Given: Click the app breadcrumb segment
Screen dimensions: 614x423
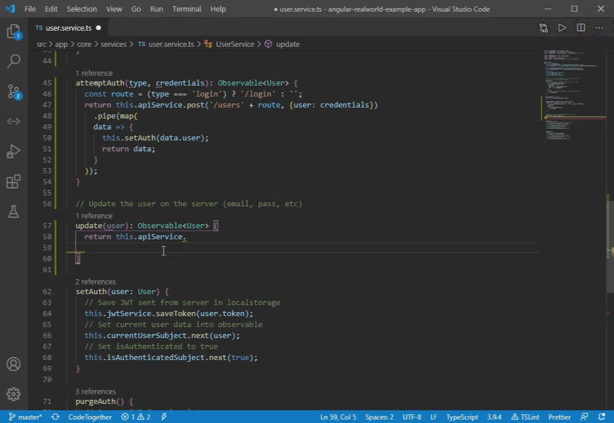Looking at the screenshot, I should click(61, 44).
